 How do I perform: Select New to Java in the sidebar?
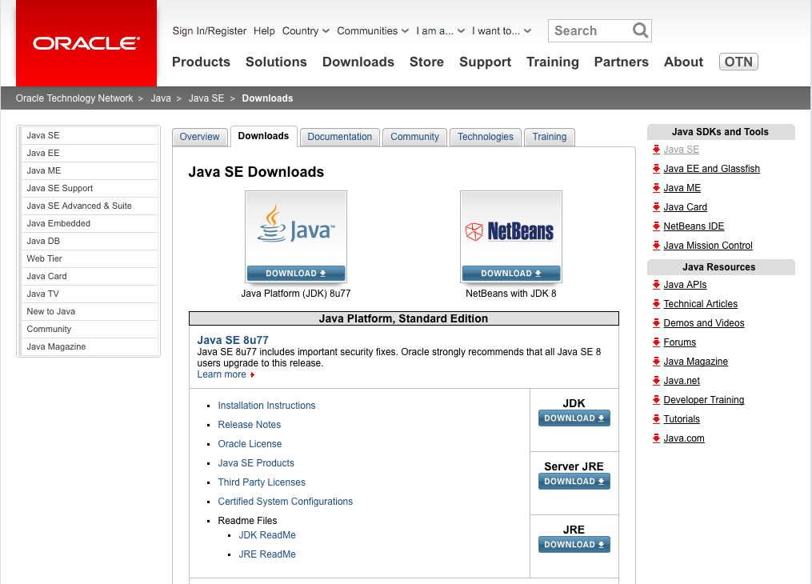(x=89, y=312)
